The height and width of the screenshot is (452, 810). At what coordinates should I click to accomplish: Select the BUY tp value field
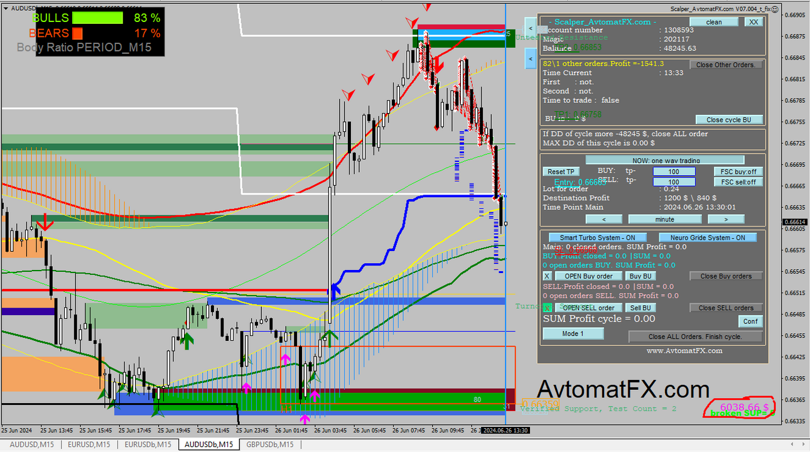point(674,171)
